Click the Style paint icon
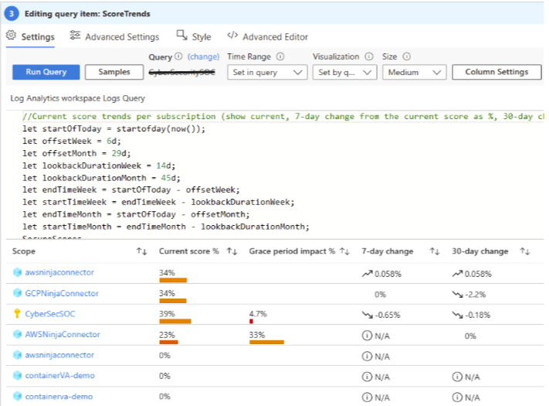549x406 pixels. click(182, 36)
